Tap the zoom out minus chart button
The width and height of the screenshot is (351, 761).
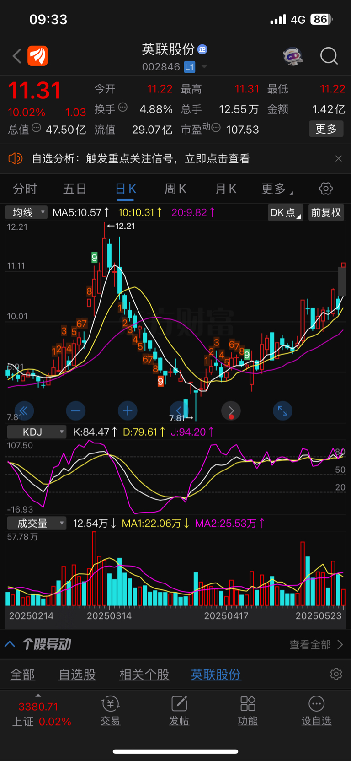tap(76, 410)
